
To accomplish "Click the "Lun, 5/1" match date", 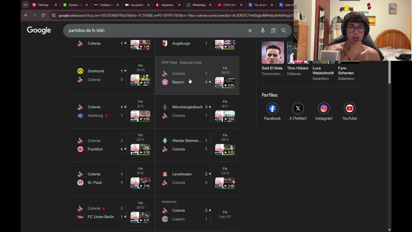I will pos(225,217).
